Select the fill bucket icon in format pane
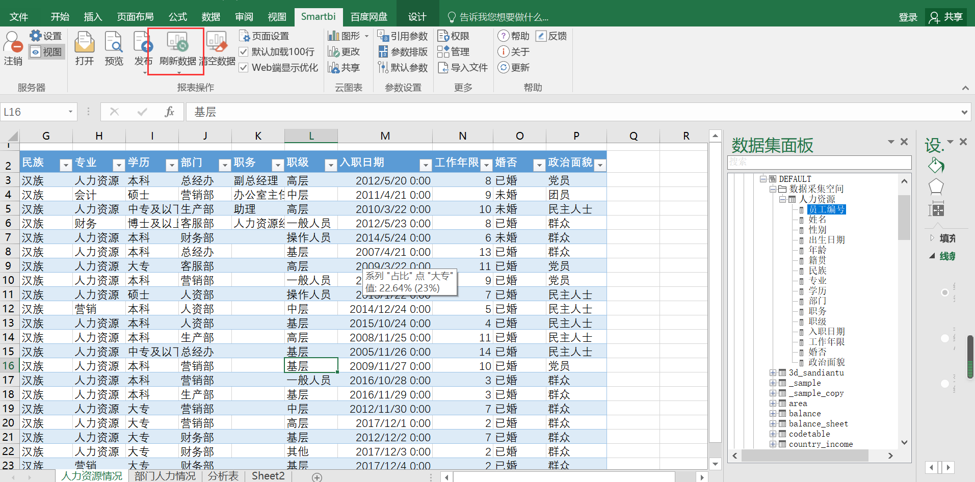This screenshot has width=975, height=482. click(x=936, y=165)
